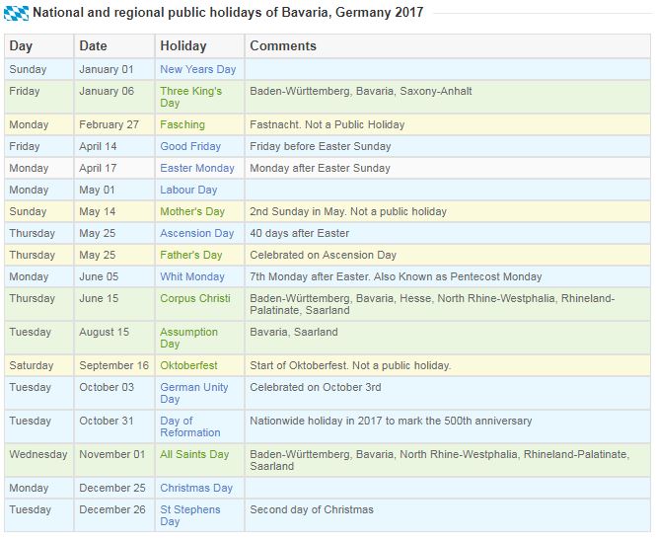Open the New Years Day link
Image resolution: width=656 pixels, height=540 pixels.
[x=198, y=69]
